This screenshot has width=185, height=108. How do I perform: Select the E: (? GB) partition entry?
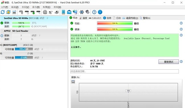point(34,55)
